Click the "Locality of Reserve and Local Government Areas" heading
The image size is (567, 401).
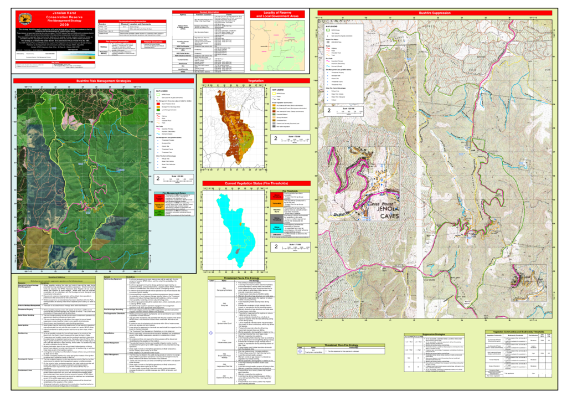(x=277, y=14)
